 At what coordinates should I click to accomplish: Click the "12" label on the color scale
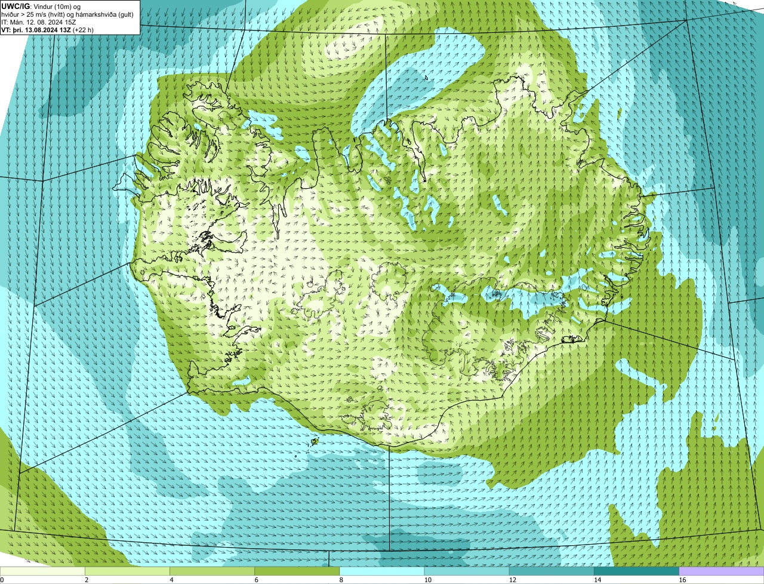[x=512, y=580]
